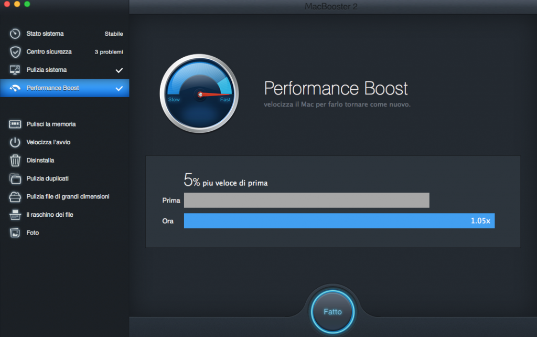This screenshot has height=337, width=537.
Task: Click the Pulizia sistema monitor icon
Action: [x=15, y=70]
